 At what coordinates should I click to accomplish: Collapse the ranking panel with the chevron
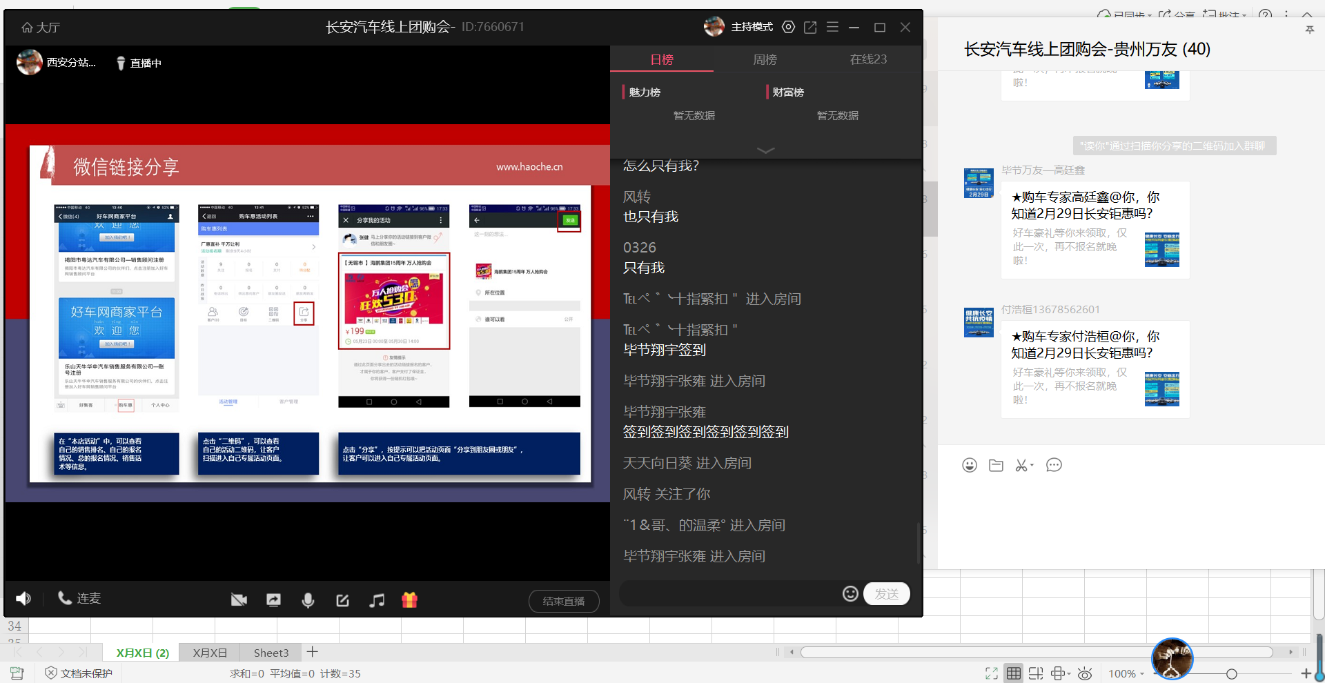tap(765, 150)
